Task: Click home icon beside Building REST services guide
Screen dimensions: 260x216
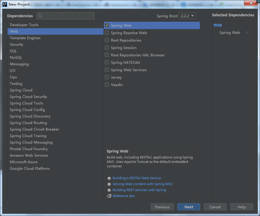Action: (x=109, y=190)
